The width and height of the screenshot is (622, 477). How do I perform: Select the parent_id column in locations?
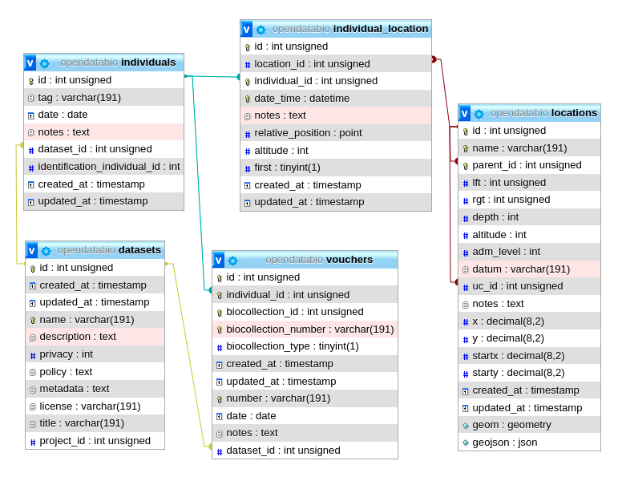point(527,165)
